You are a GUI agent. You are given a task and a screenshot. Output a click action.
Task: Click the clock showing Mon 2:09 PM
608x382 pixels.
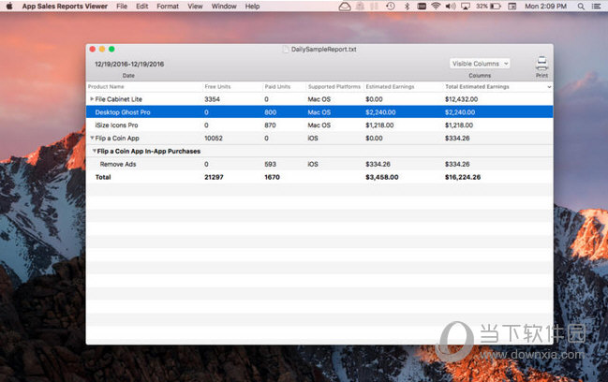pyautogui.click(x=545, y=7)
